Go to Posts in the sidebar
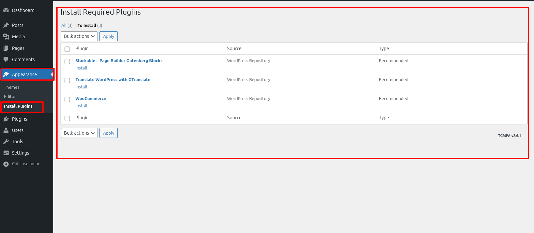Image resolution: width=534 pixels, height=233 pixels. (18, 25)
